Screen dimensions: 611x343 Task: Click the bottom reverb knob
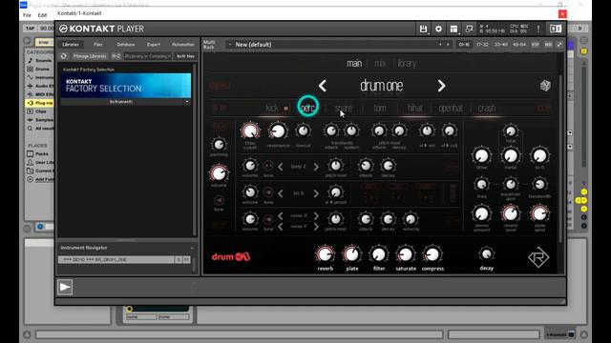pyautogui.click(x=325, y=254)
